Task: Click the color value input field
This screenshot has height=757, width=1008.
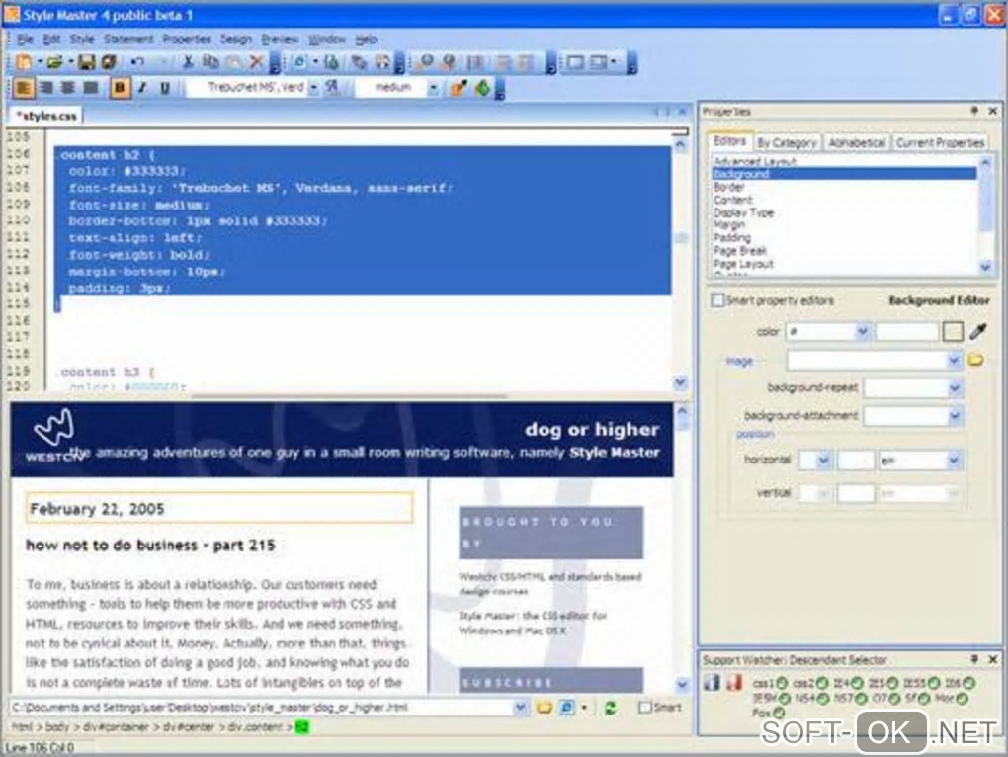Action: (x=906, y=332)
